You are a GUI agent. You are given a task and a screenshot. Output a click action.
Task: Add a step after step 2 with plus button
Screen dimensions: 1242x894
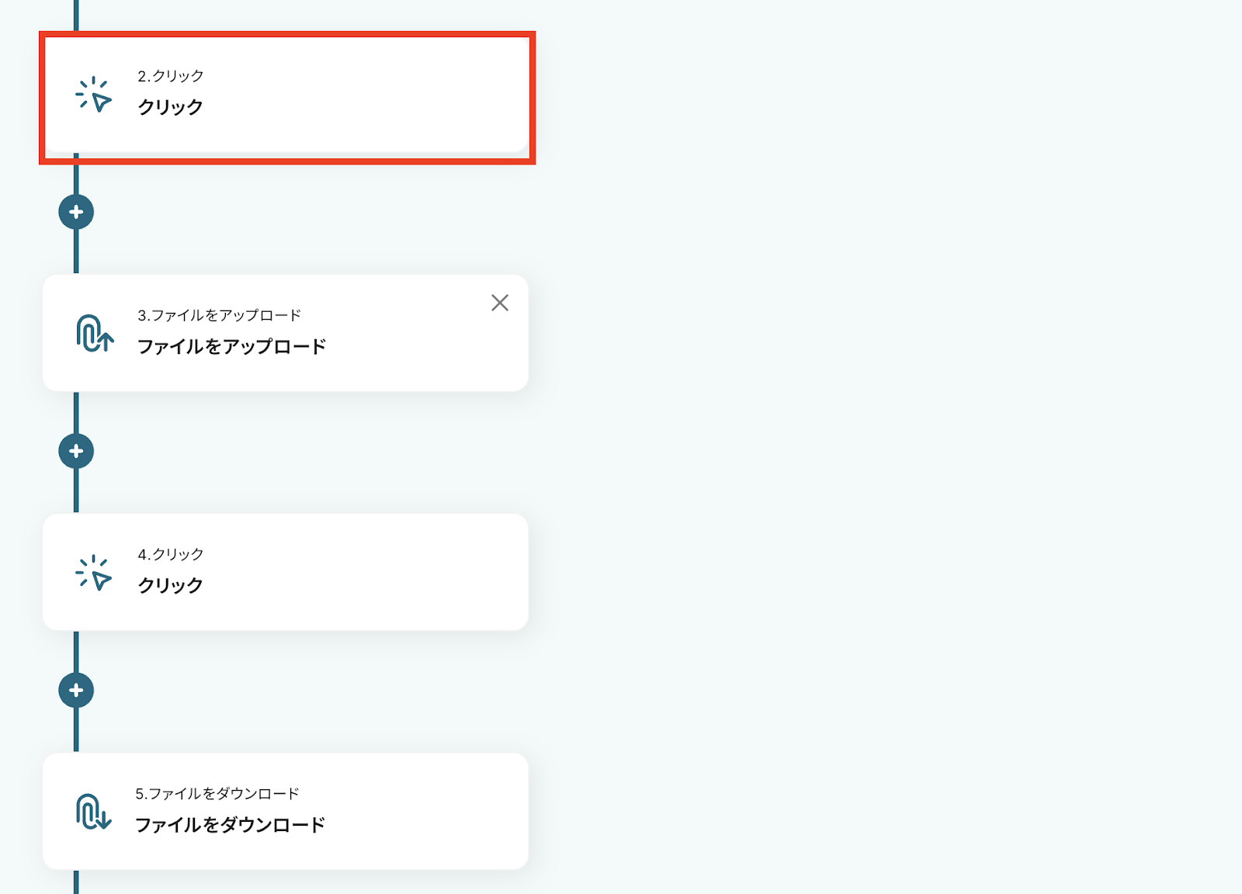pyautogui.click(x=76, y=212)
